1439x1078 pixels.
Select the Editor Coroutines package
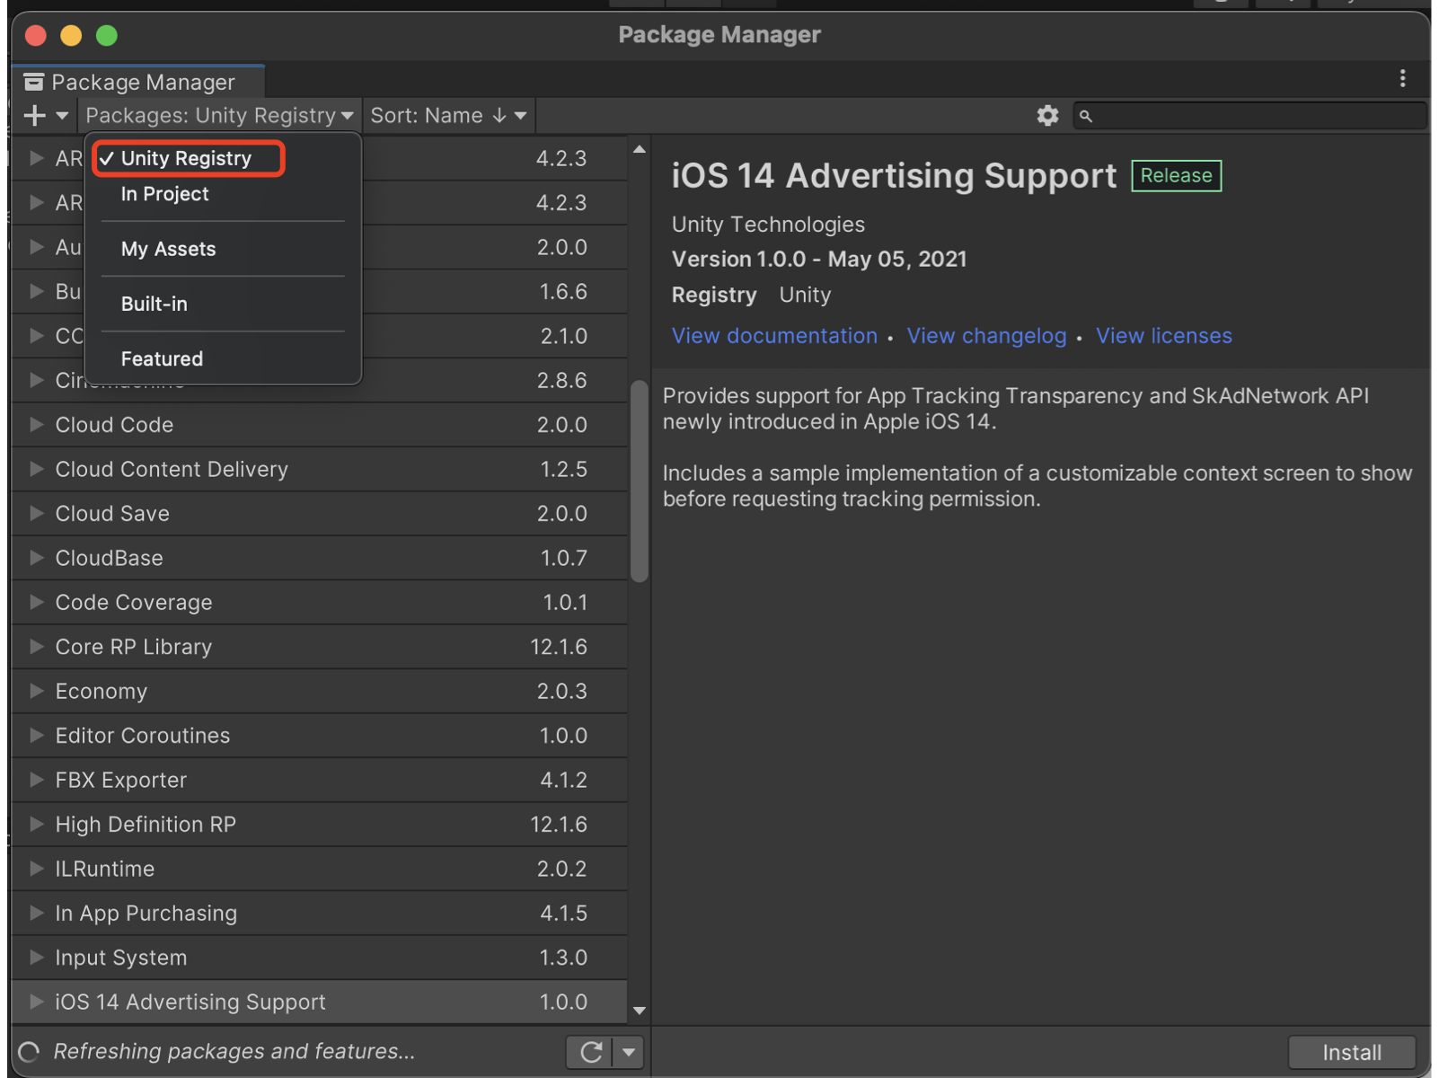point(320,735)
